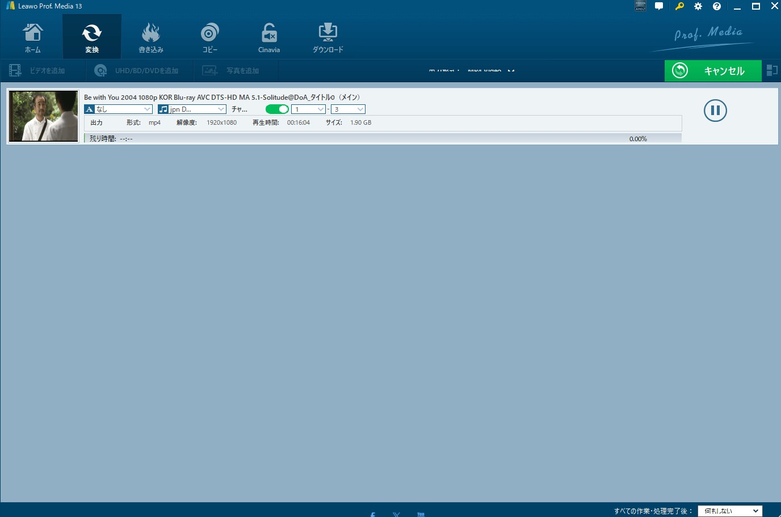This screenshot has width=781, height=517.
Task: Click the Be with You 2004 title text
Action: (222, 97)
